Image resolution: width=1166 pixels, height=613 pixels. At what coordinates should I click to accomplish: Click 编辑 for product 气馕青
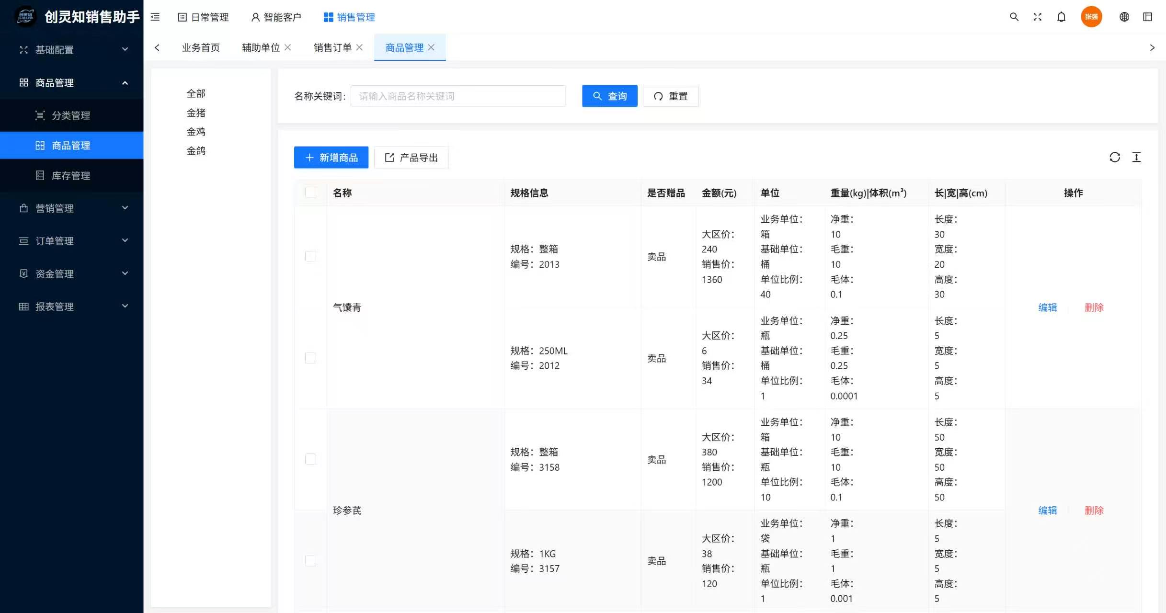[x=1048, y=307]
